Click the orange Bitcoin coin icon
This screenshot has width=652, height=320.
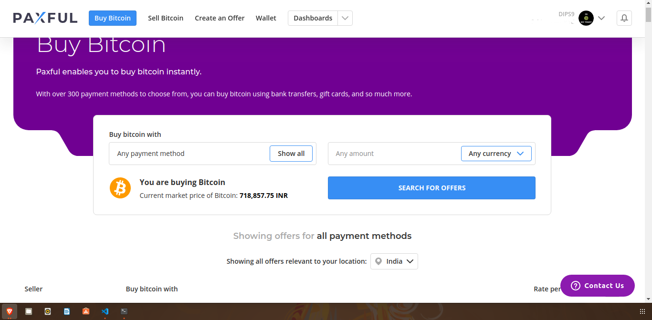[120, 188]
